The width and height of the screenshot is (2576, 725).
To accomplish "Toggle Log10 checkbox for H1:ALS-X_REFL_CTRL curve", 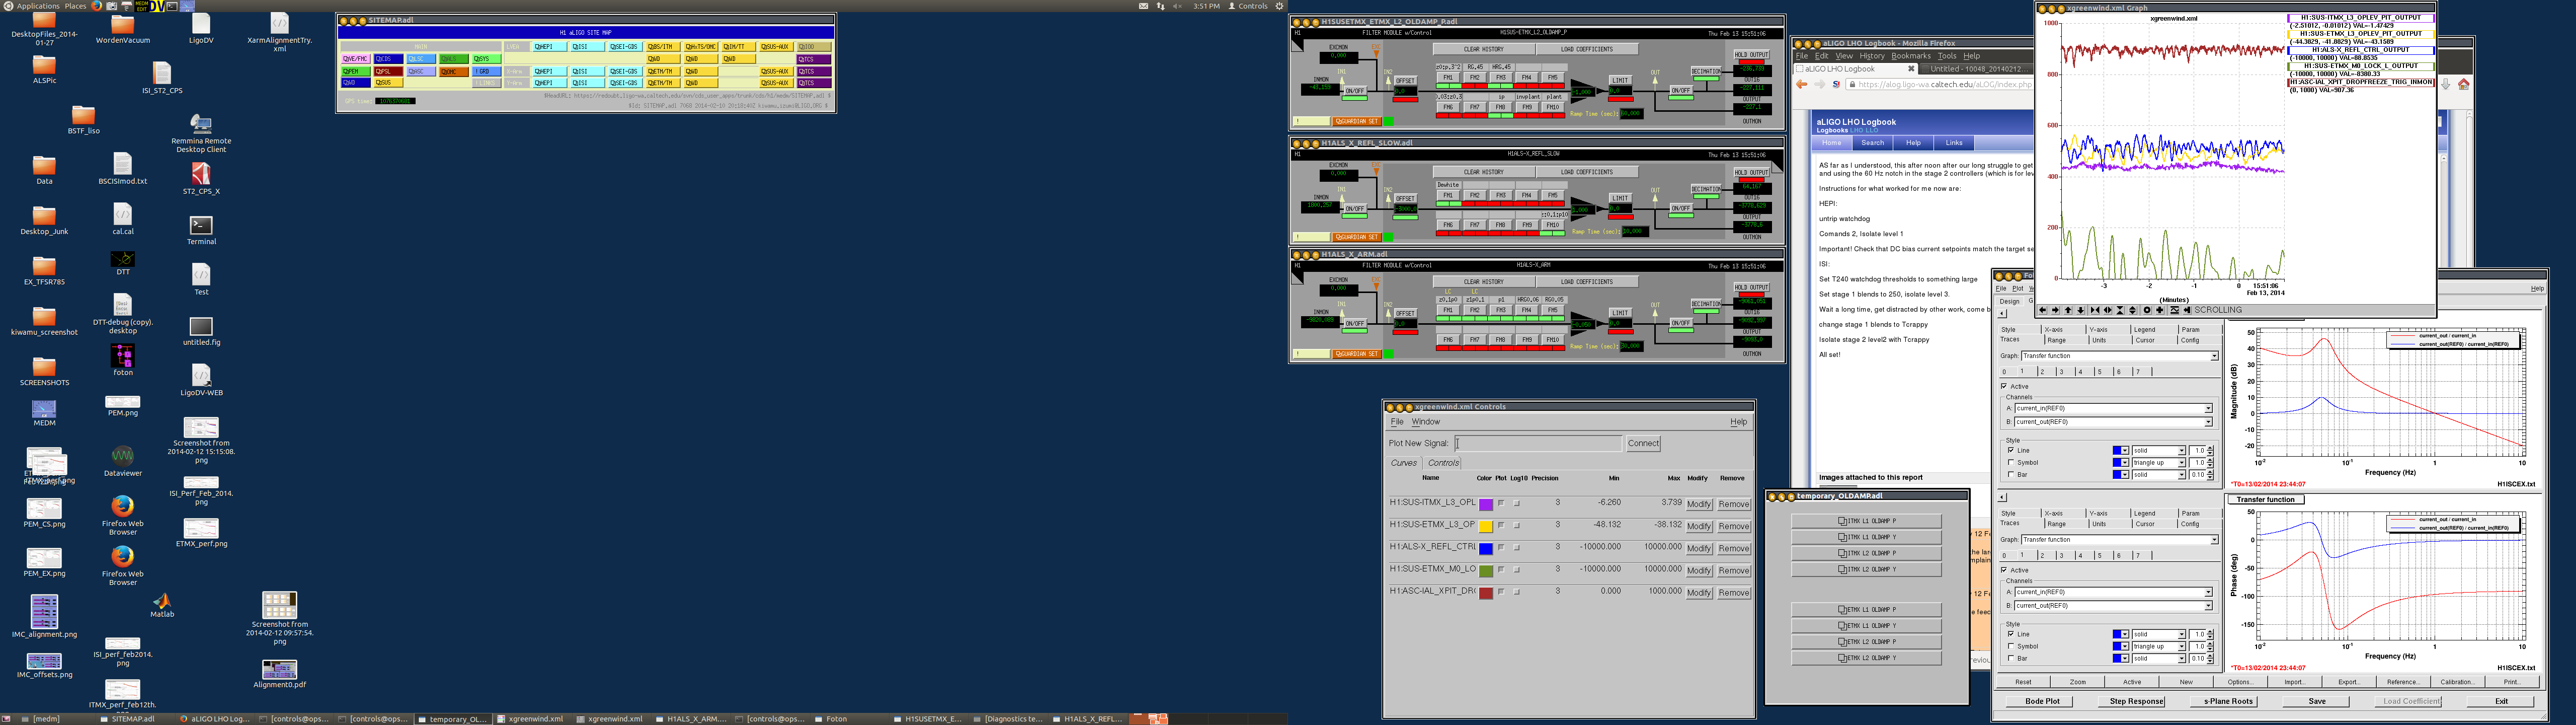I will click(1517, 548).
